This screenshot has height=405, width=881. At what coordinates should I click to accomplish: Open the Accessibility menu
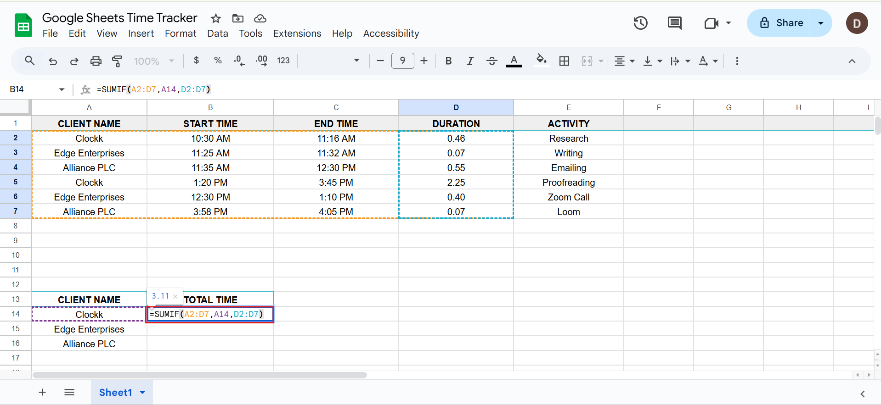click(391, 33)
